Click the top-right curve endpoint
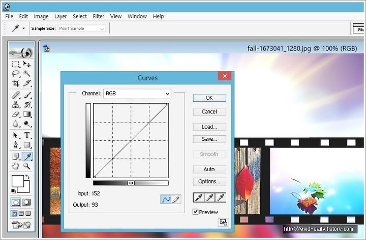The image size is (366, 240). coord(167,104)
